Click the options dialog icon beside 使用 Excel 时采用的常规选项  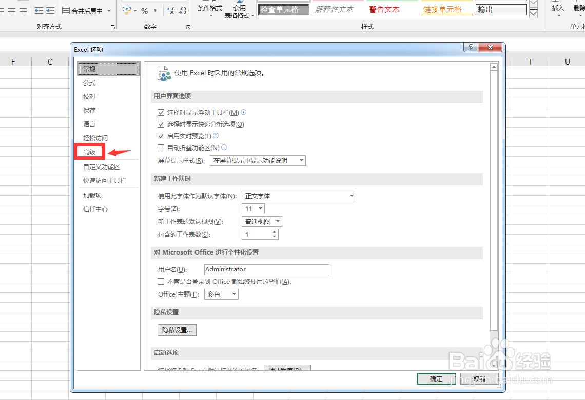[x=164, y=73]
